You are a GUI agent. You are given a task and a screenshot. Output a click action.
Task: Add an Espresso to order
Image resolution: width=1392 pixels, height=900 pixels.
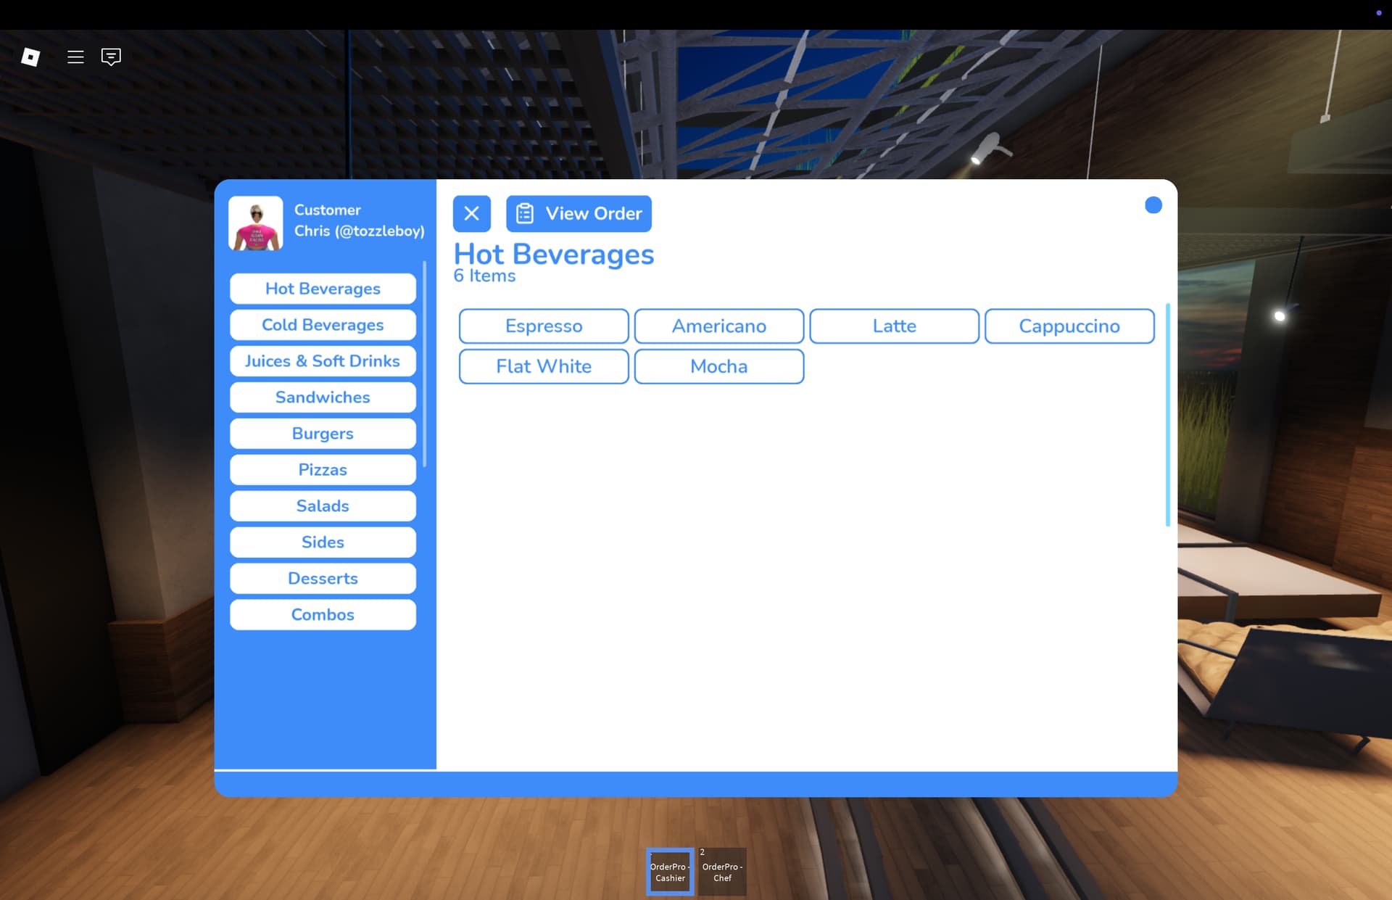coord(544,326)
